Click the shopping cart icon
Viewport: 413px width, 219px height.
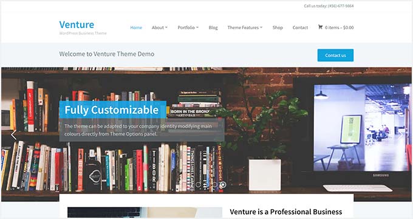tap(320, 27)
